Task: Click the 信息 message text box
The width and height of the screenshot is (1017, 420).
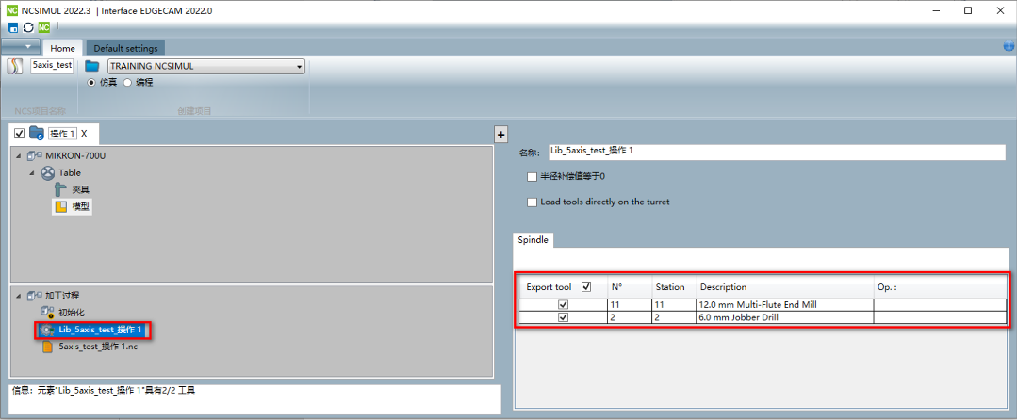Action: (255, 399)
